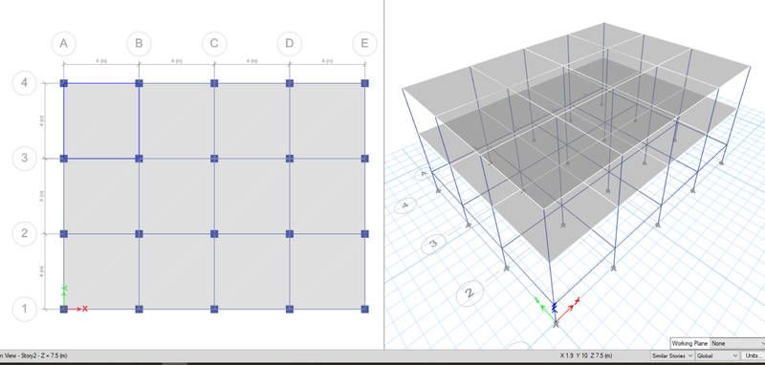Image resolution: width=765 pixels, height=365 pixels.
Task: Click the vertical 4 (m) dimension between grids 3 and 2
Action: pos(42,196)
